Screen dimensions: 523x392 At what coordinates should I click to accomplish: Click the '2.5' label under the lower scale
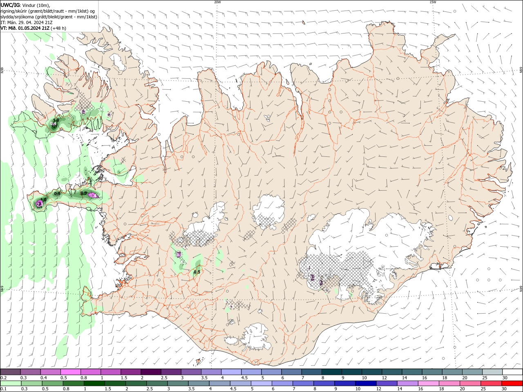150,389
